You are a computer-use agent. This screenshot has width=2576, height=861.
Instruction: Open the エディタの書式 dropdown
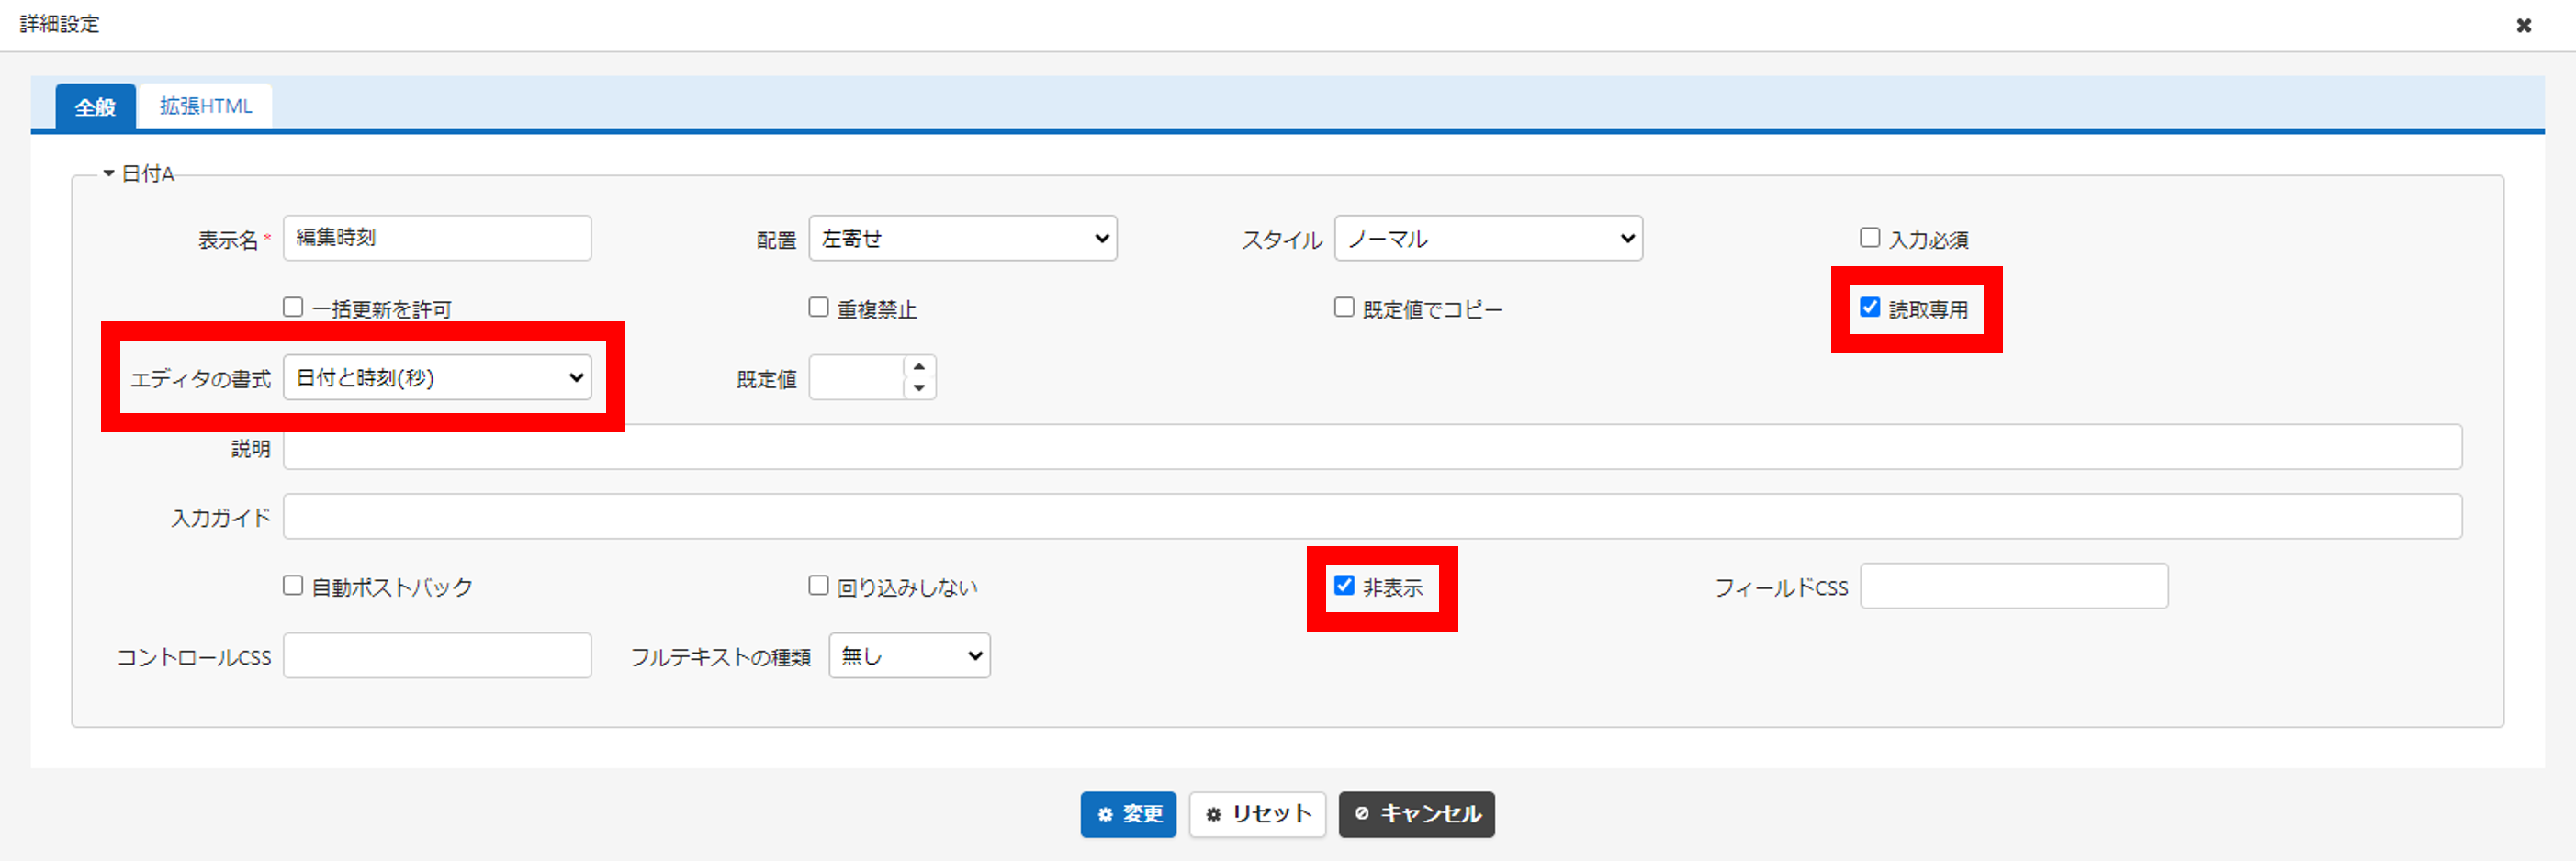tap(437, 377)
